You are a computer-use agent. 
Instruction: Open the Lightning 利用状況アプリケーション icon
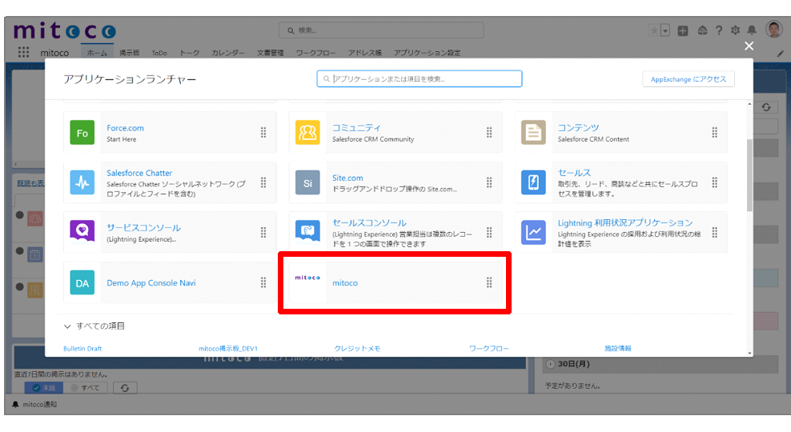[x=533, y=232]
